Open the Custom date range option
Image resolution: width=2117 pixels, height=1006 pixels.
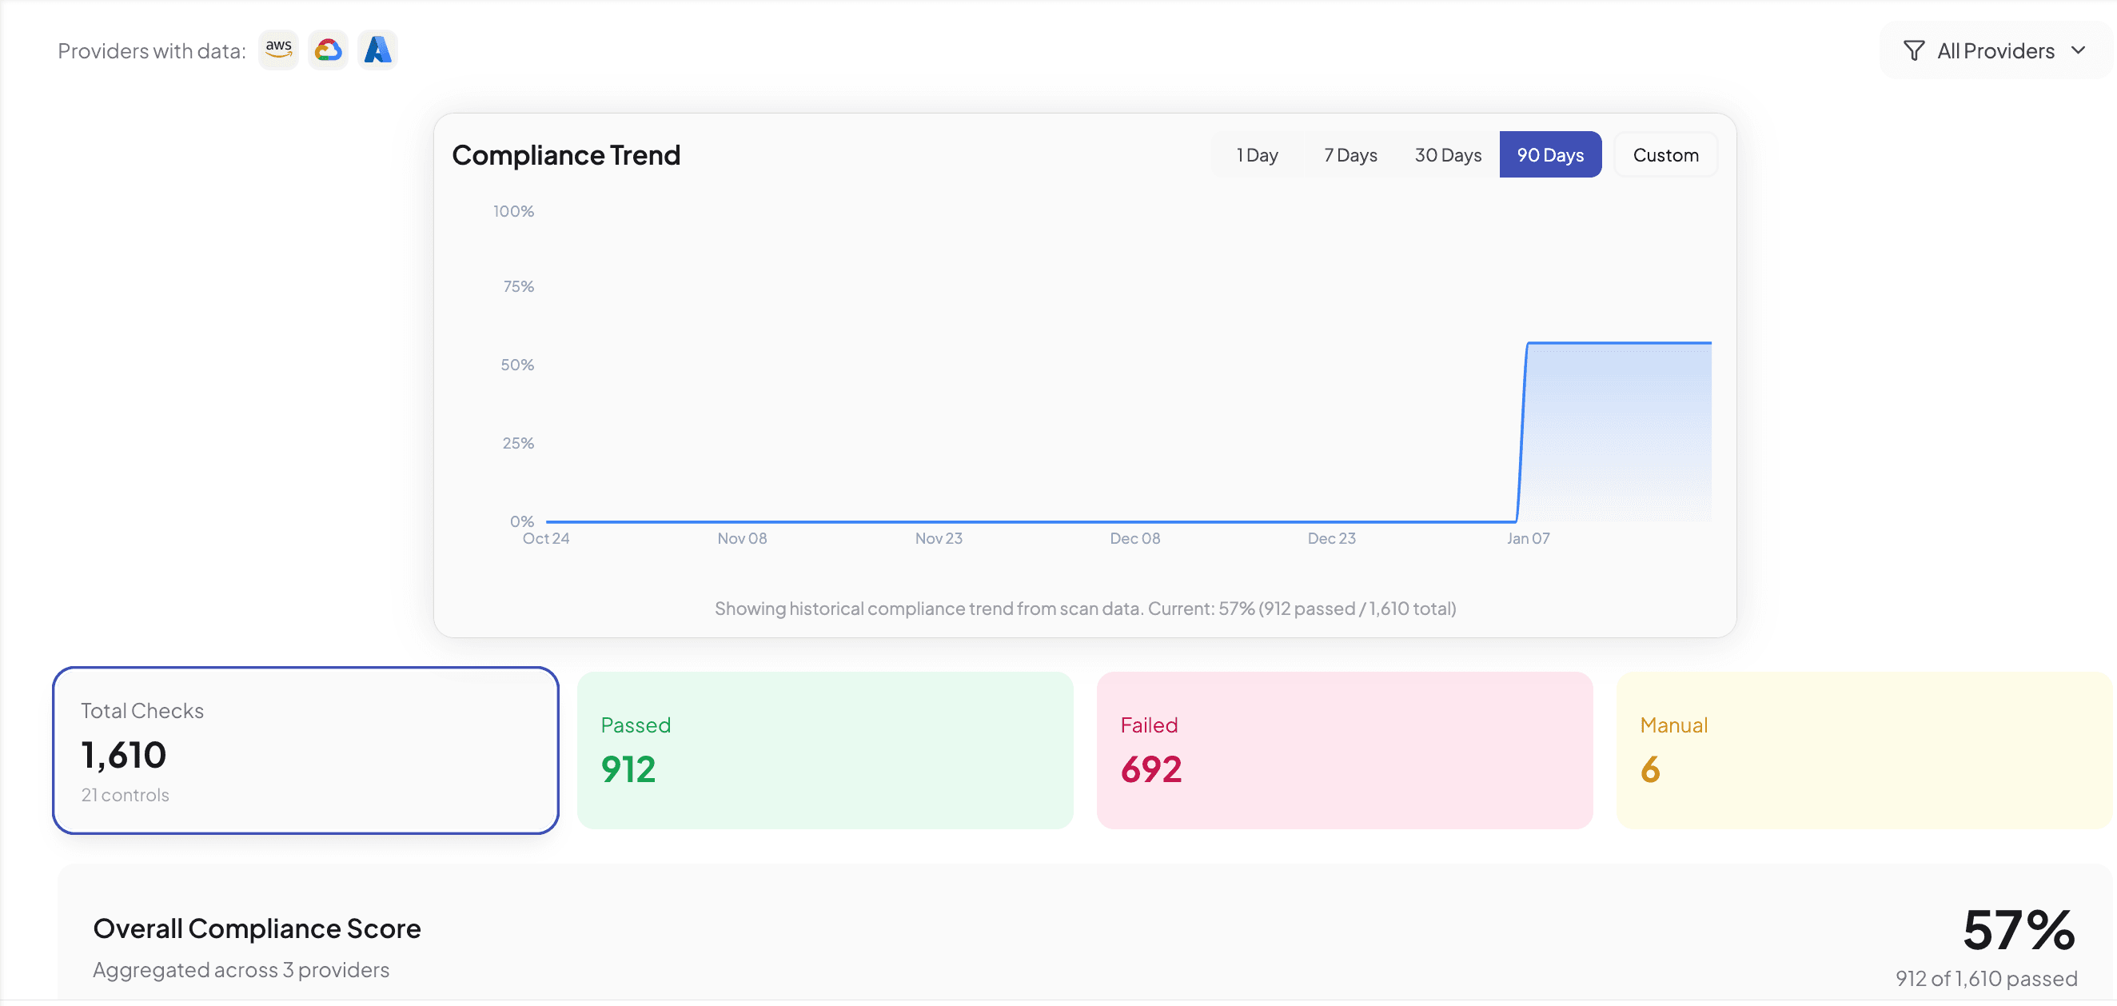[x=1665, y=154]
